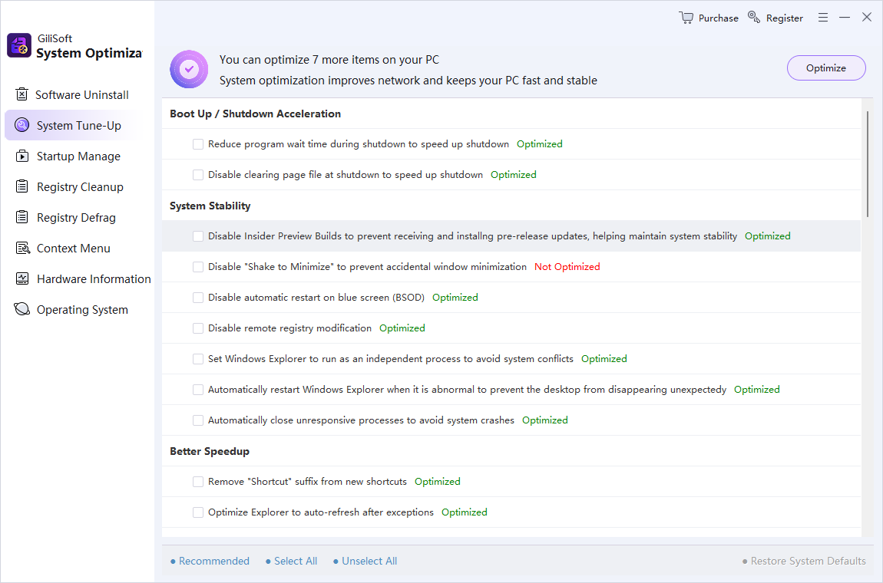Click the 'Boot Up / Shutdown Acceleration' heading
This screenshot has width=883, height=583.
point(255,114)
